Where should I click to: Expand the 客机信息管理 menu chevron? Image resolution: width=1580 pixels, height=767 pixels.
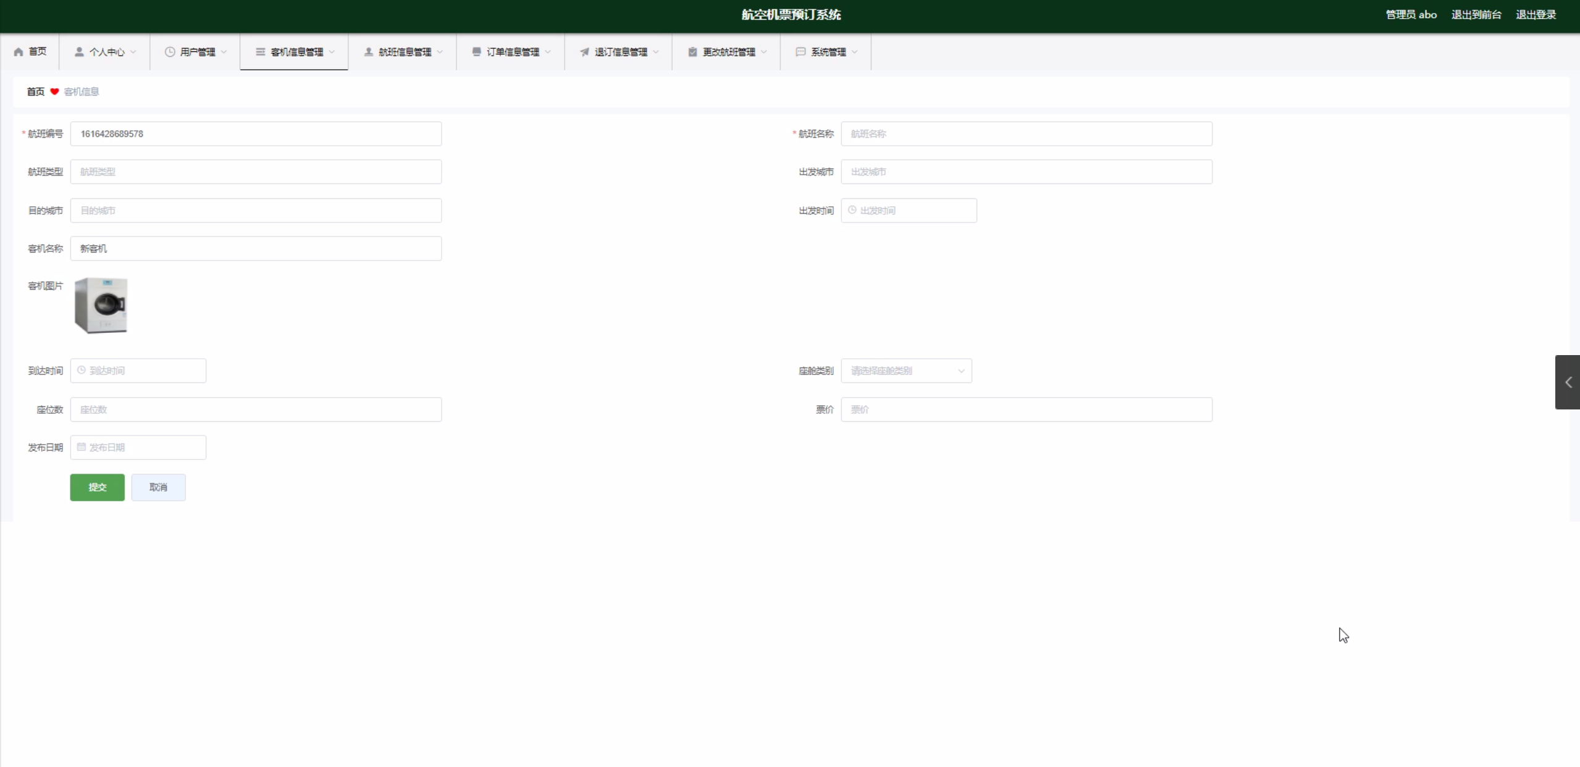tap(332, 52)
